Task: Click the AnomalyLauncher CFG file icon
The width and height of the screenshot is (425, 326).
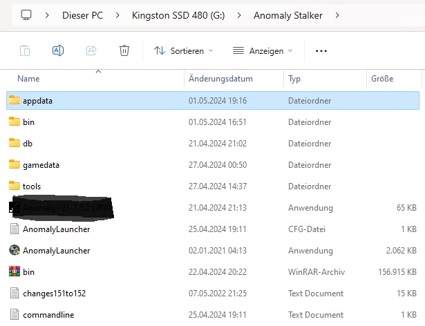Action: 15,229
